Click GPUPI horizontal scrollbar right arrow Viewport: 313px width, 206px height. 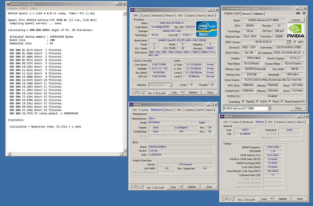121,154
